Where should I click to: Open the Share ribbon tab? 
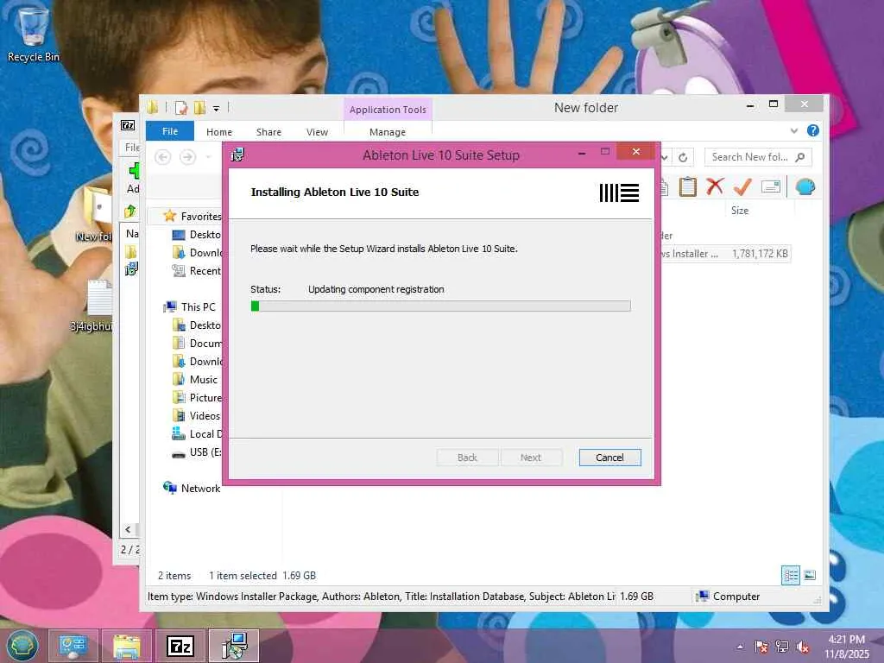pos(268,132)
